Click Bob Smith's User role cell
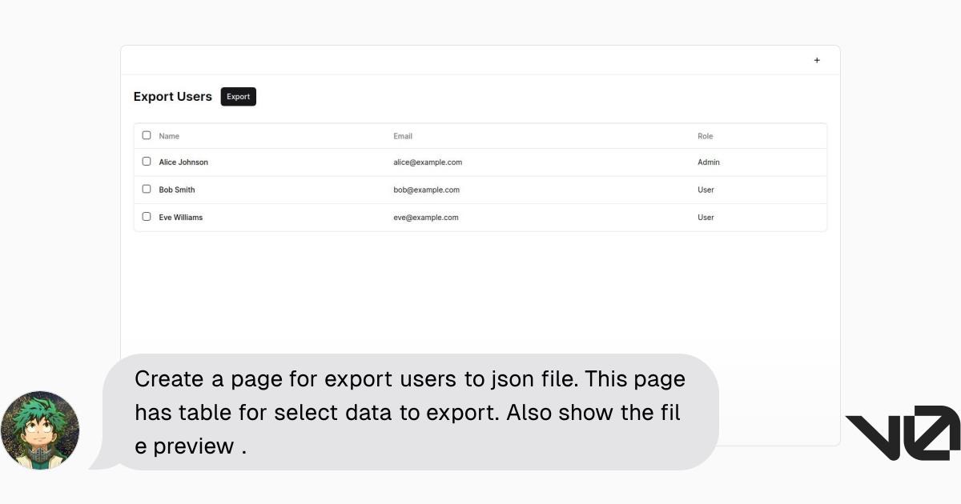Image resolution: width=961 pixels, height=504 pixels. click(x=706, y=190)
